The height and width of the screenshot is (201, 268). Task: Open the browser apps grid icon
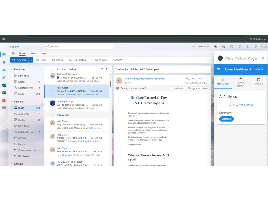coord(3,39)
